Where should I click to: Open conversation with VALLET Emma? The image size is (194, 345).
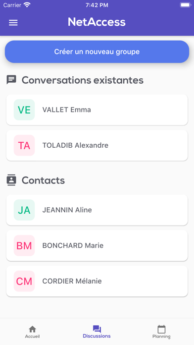pos(97,110)
